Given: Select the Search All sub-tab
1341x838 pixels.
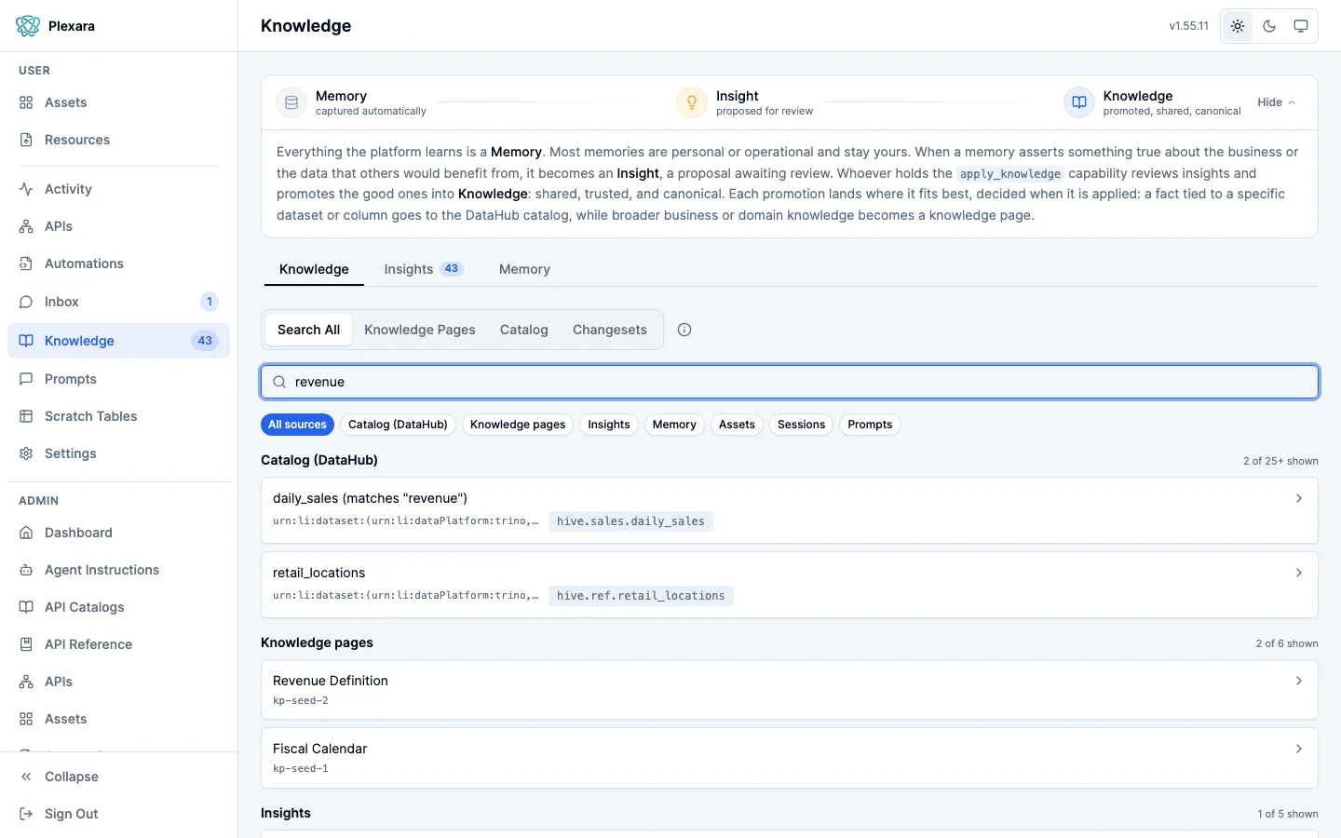Looking at the screenshot, I should [308, 330].
